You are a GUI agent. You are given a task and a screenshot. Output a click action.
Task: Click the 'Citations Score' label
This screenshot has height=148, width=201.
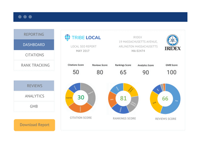[x=76, y=65]
